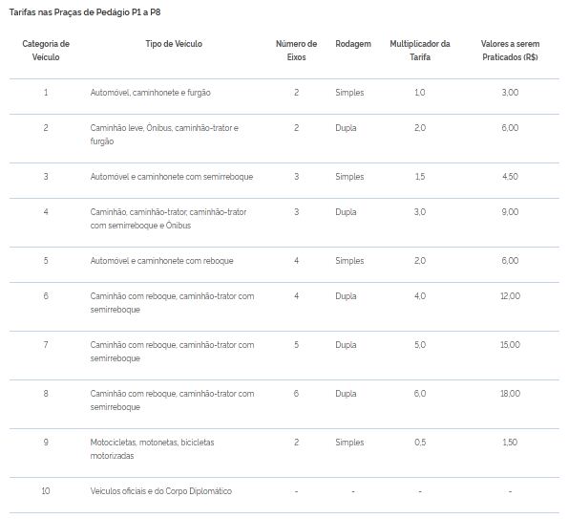Select the 15,00 toll value

coord(510,344)
